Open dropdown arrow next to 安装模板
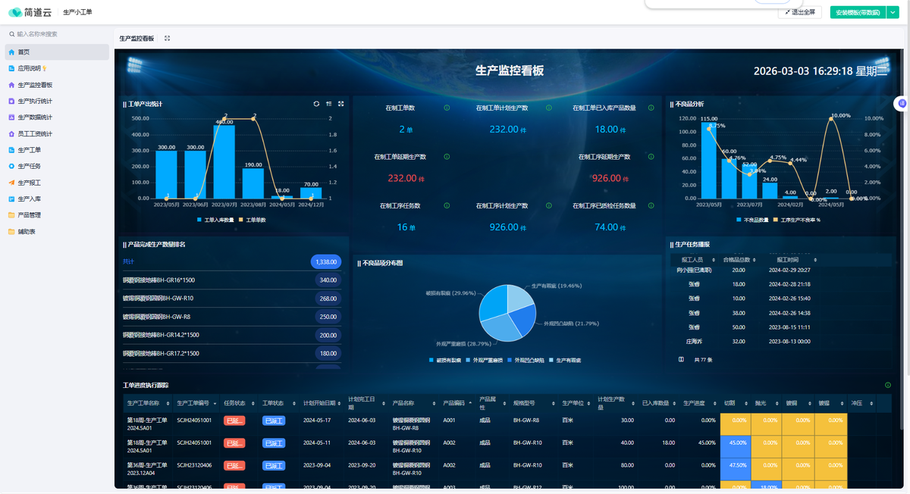The image size is (910, 494). pos(892,12)
